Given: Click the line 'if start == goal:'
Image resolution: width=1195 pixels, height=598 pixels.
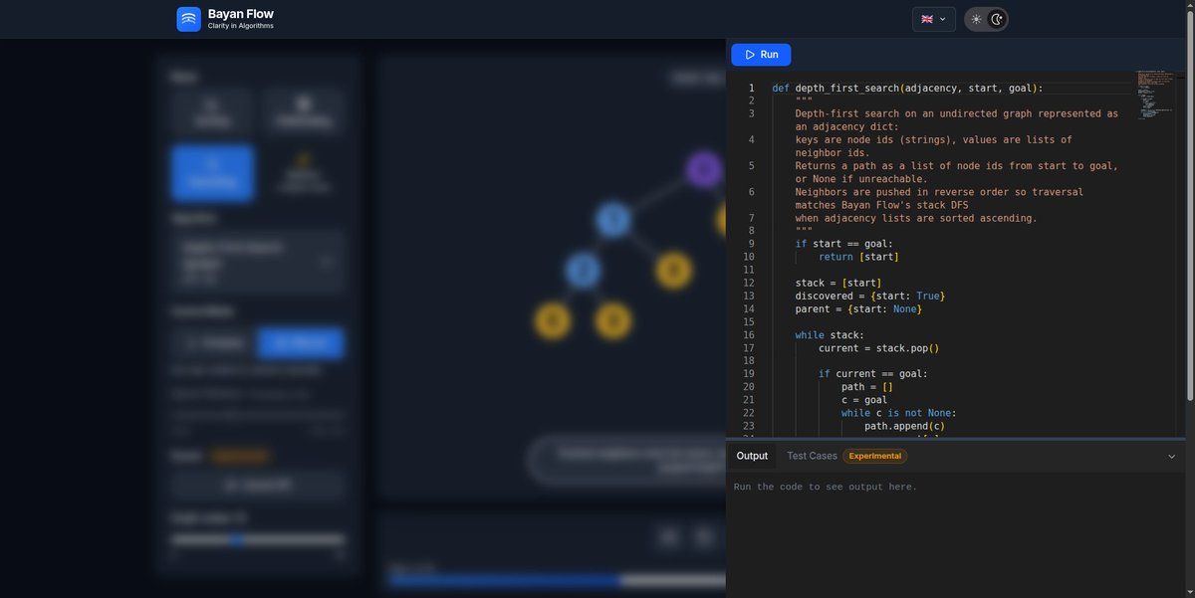Looking at the screenshot, I should pyautogui.click(x=844, y=244).
